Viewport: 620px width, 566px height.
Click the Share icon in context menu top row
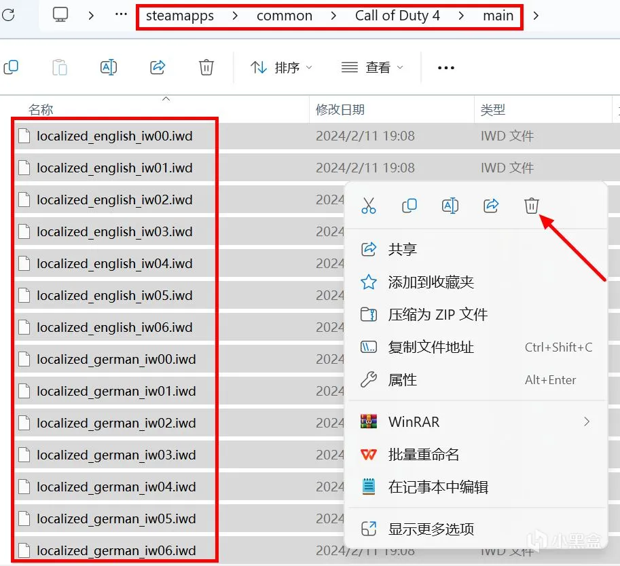pos(491,206)
